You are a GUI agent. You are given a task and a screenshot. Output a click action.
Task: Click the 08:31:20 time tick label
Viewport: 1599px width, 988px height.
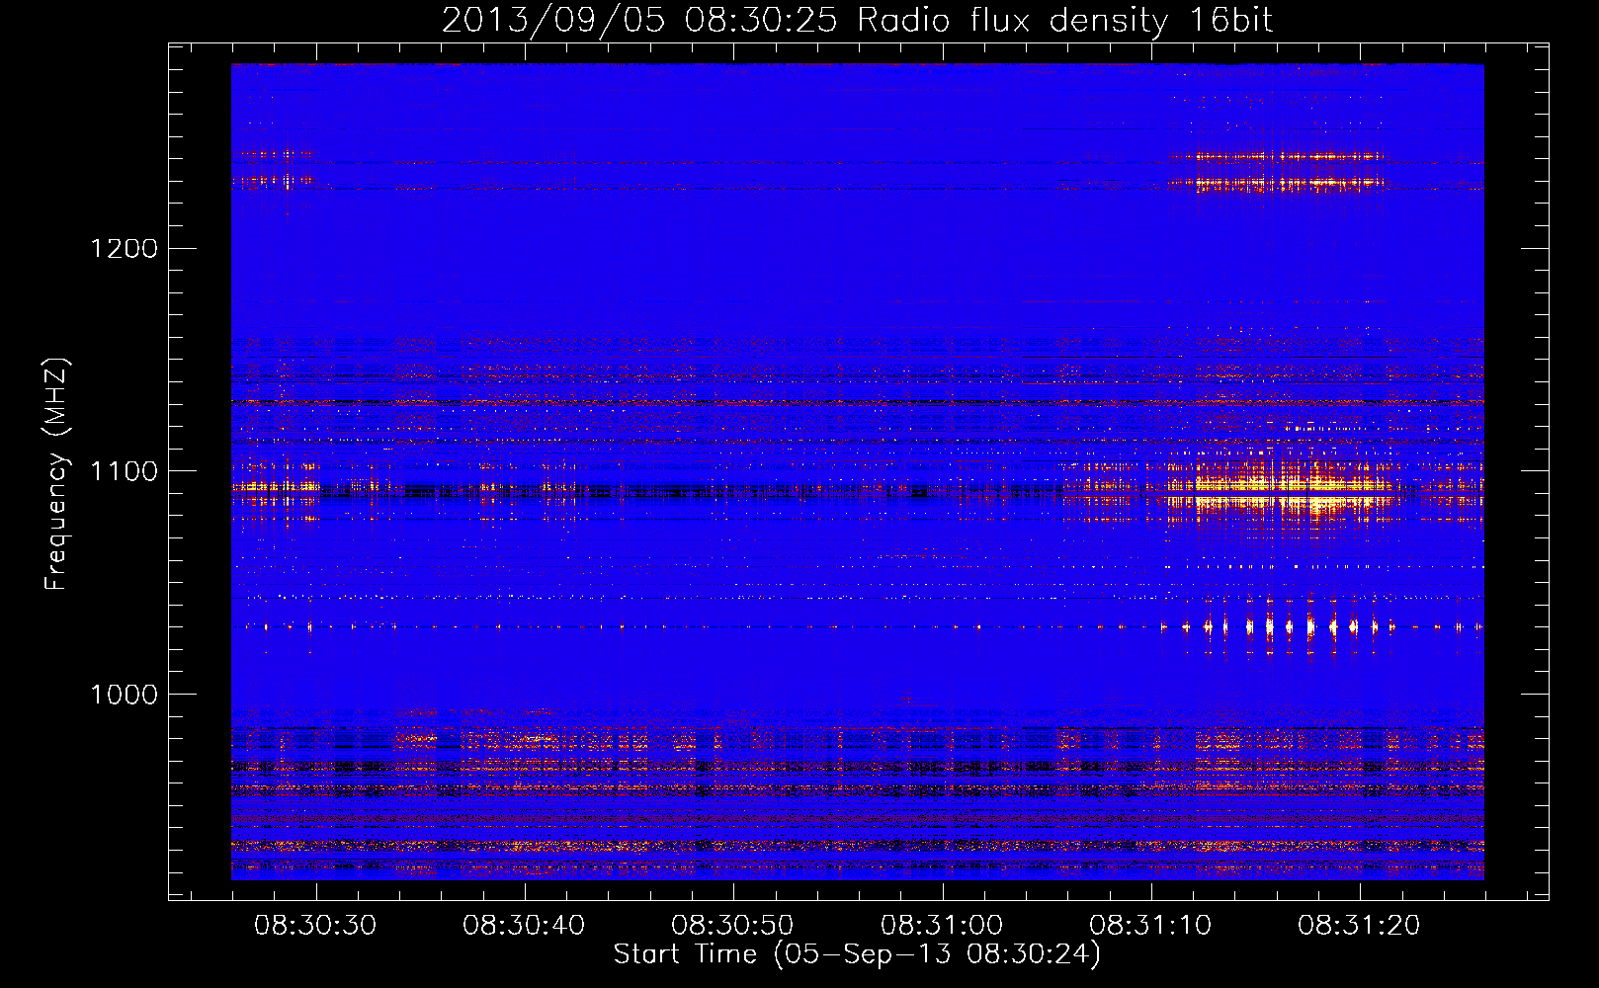pos(1359,926)
